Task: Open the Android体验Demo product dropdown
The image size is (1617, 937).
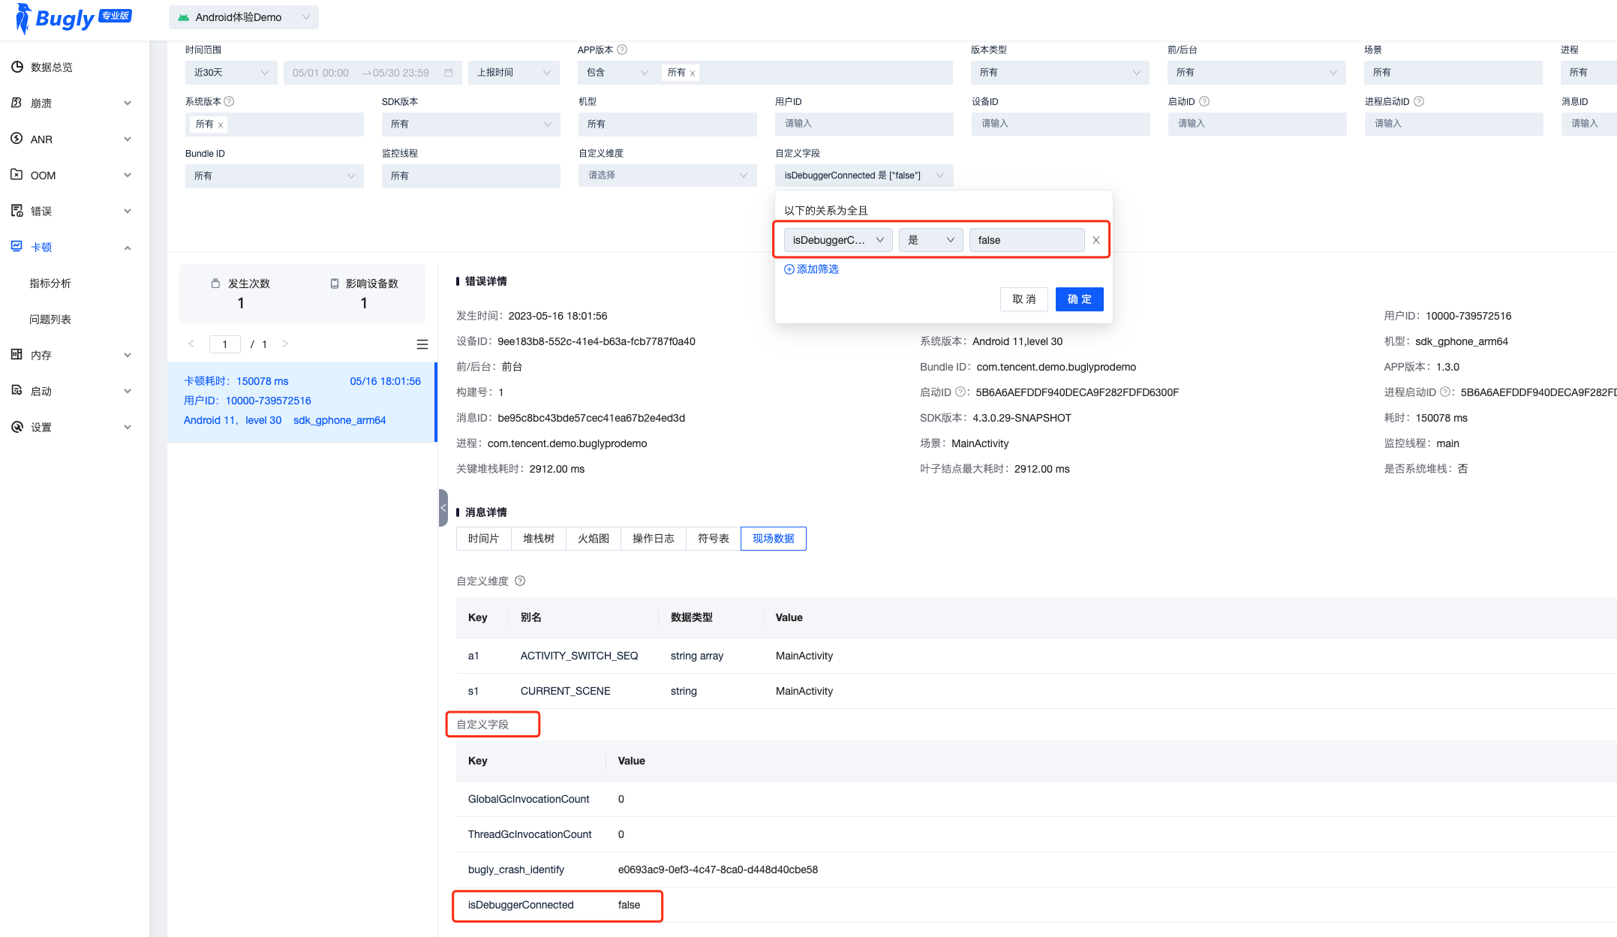Action: coord(244,17)
